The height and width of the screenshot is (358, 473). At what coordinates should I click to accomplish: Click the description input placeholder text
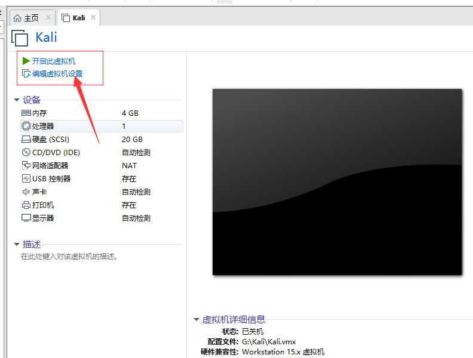click(69, 257)
